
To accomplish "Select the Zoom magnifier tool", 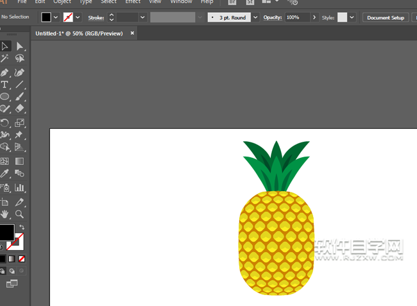I will (20, 214).
